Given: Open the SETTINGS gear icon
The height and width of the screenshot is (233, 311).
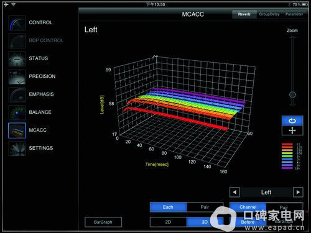Looking at the screenshot, I should coord(17,148).
